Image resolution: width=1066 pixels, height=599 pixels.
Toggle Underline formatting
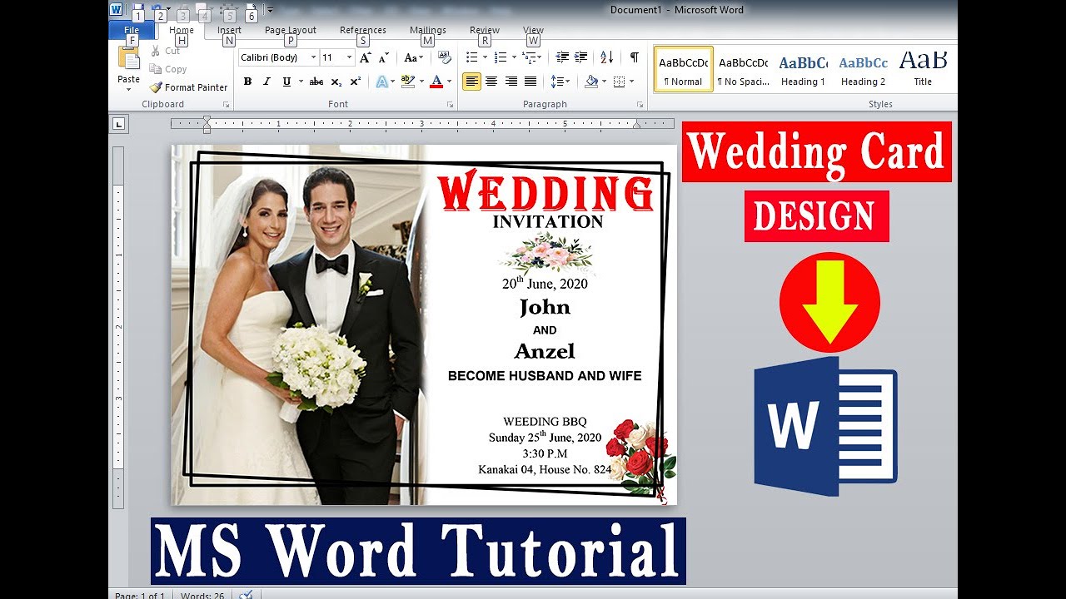pos(286,82)
